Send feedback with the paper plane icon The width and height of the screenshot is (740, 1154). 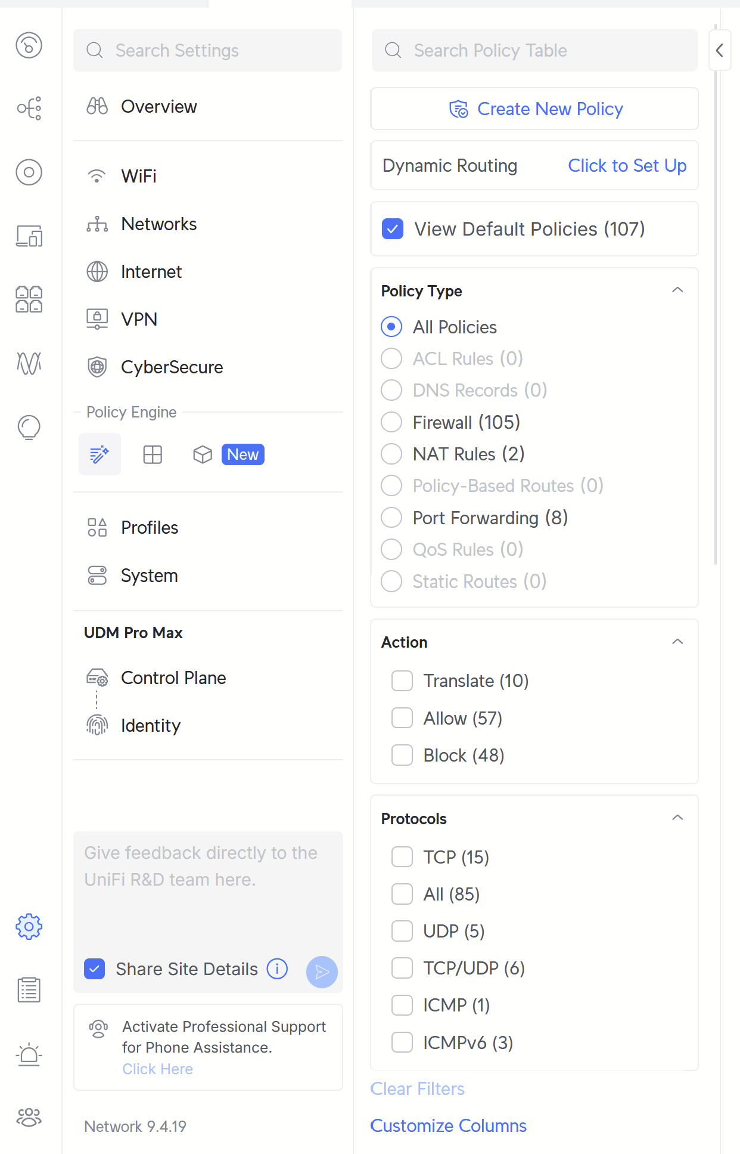tap(322, 972)
